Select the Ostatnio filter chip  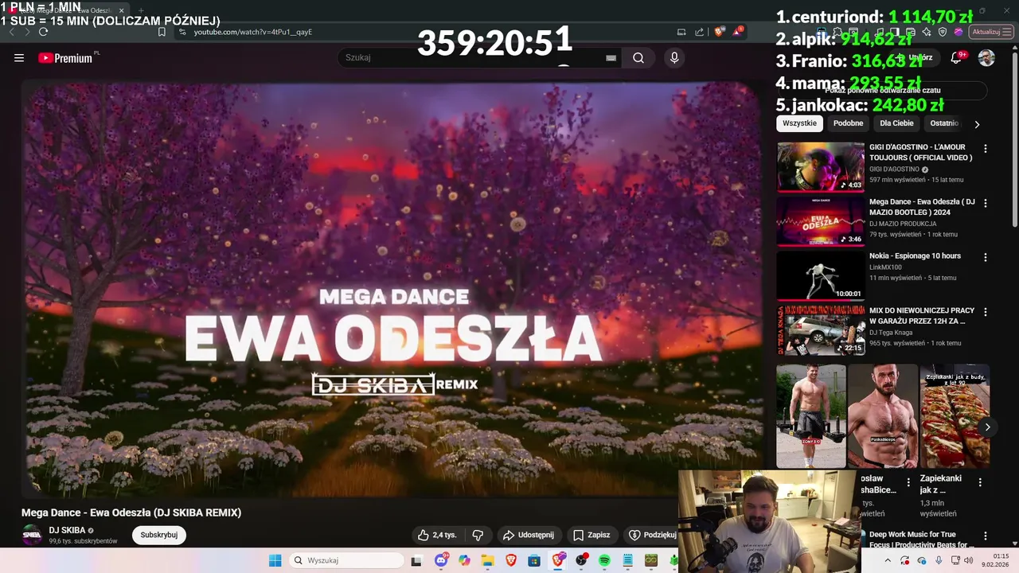tap(944, 123)
